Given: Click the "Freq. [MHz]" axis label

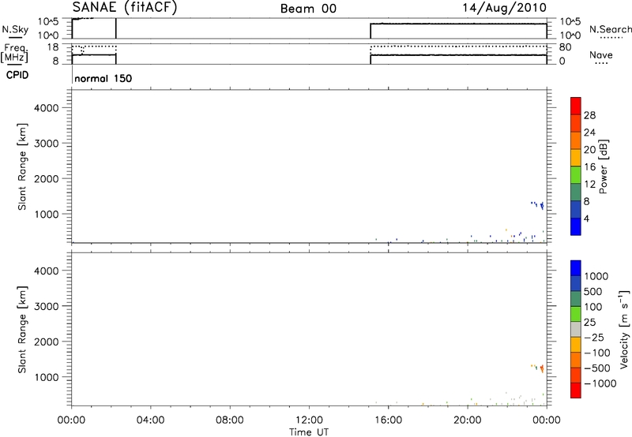Looking at the screenshot, I should [16, 53].
